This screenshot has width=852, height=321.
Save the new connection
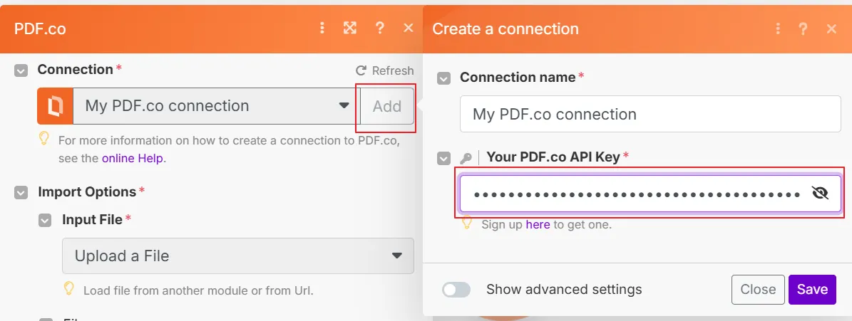click(812, 290)
